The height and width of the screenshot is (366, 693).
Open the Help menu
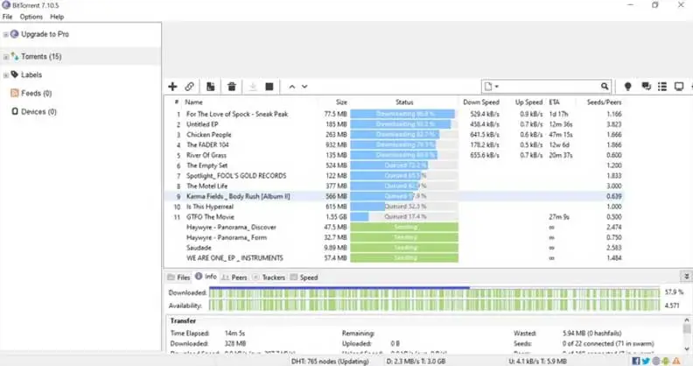[57, 17]
